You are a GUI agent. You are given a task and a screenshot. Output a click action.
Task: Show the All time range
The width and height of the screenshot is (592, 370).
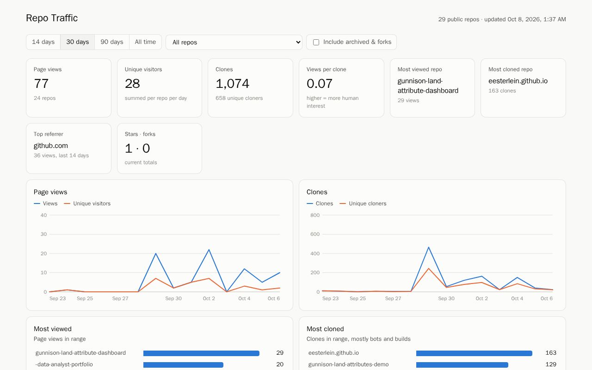tap(145, 42)
